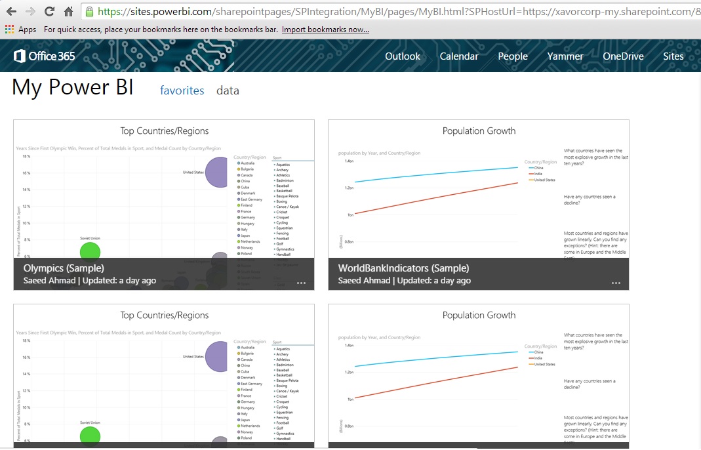
Task: Click the browser back arrow
Action: click(11, 12)
